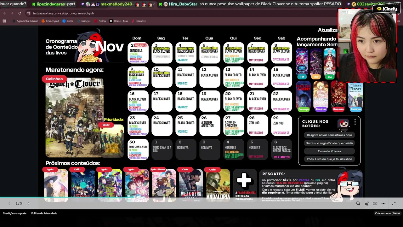403x227 pixels.
Task: Click the zoom magnifier icon in Canva bar
Action: (x=358, y=203)
